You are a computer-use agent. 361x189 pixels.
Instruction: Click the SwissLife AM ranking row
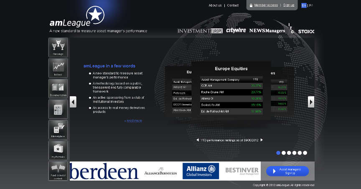click(x=231, y=105)
